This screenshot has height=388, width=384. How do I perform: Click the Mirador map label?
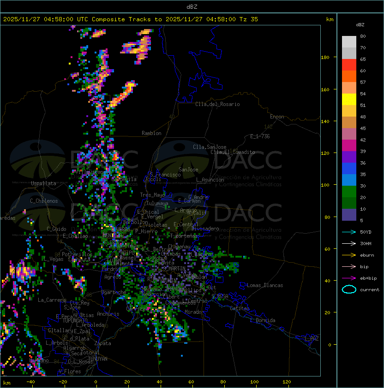[x=194, y=312]
